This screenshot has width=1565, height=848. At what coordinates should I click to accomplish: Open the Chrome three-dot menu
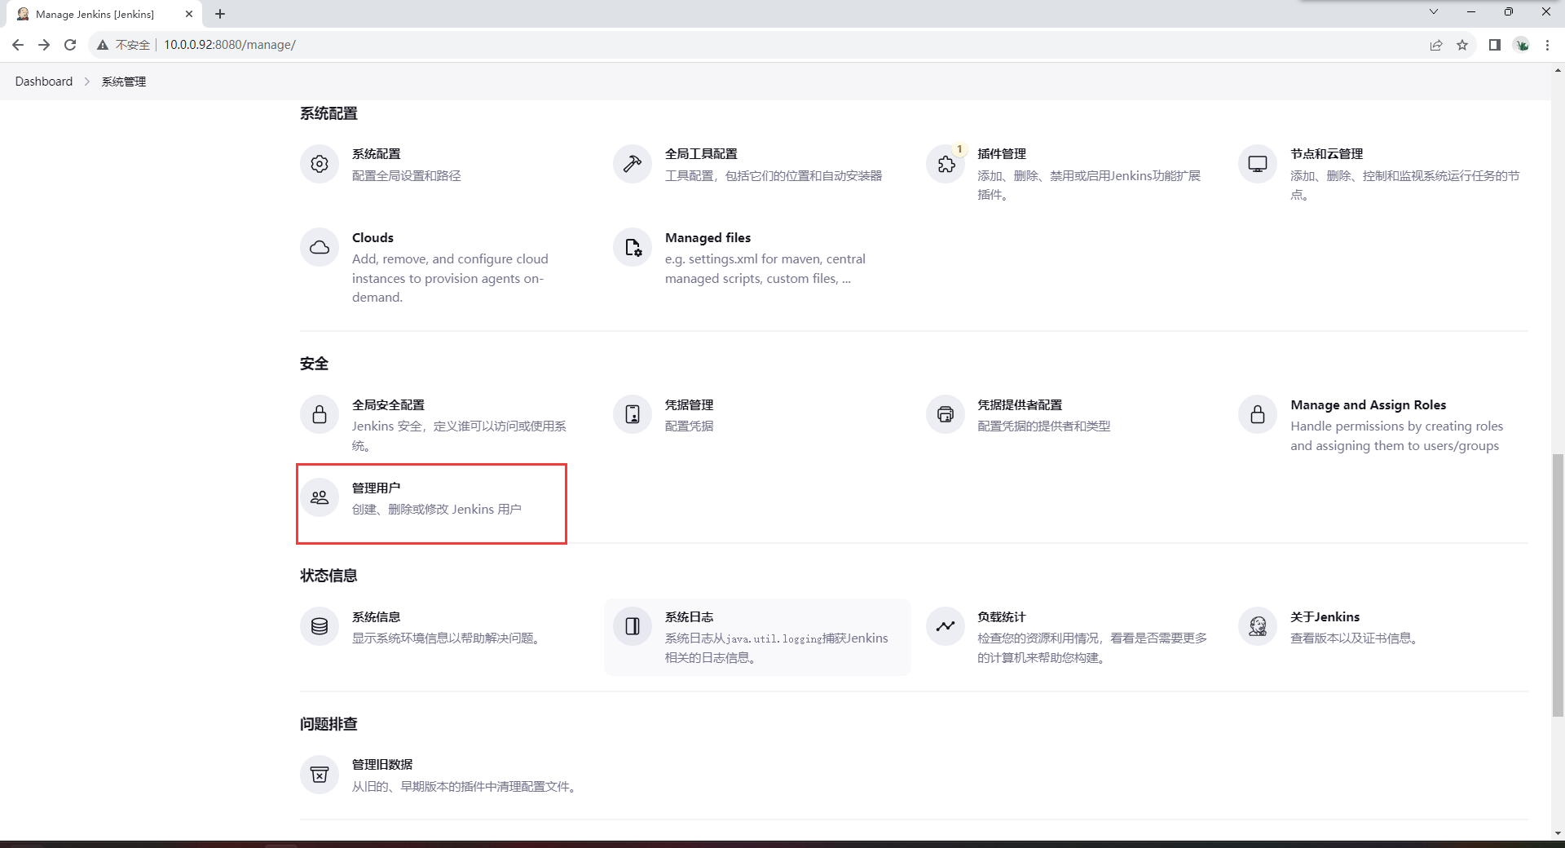click(1547, 45)
